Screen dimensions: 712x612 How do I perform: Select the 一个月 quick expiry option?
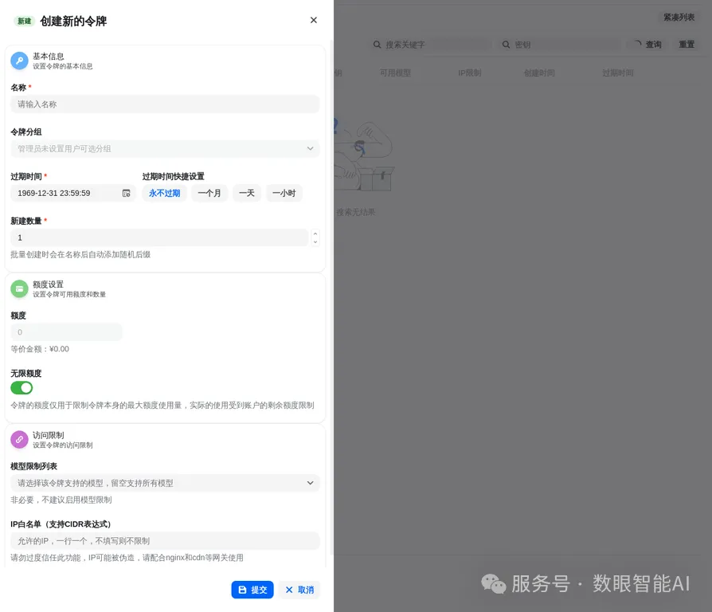coord(209,193)
